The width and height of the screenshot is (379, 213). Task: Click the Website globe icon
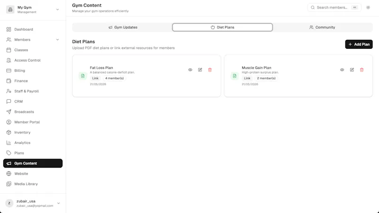pyautogui.click(x=9, y=174)
